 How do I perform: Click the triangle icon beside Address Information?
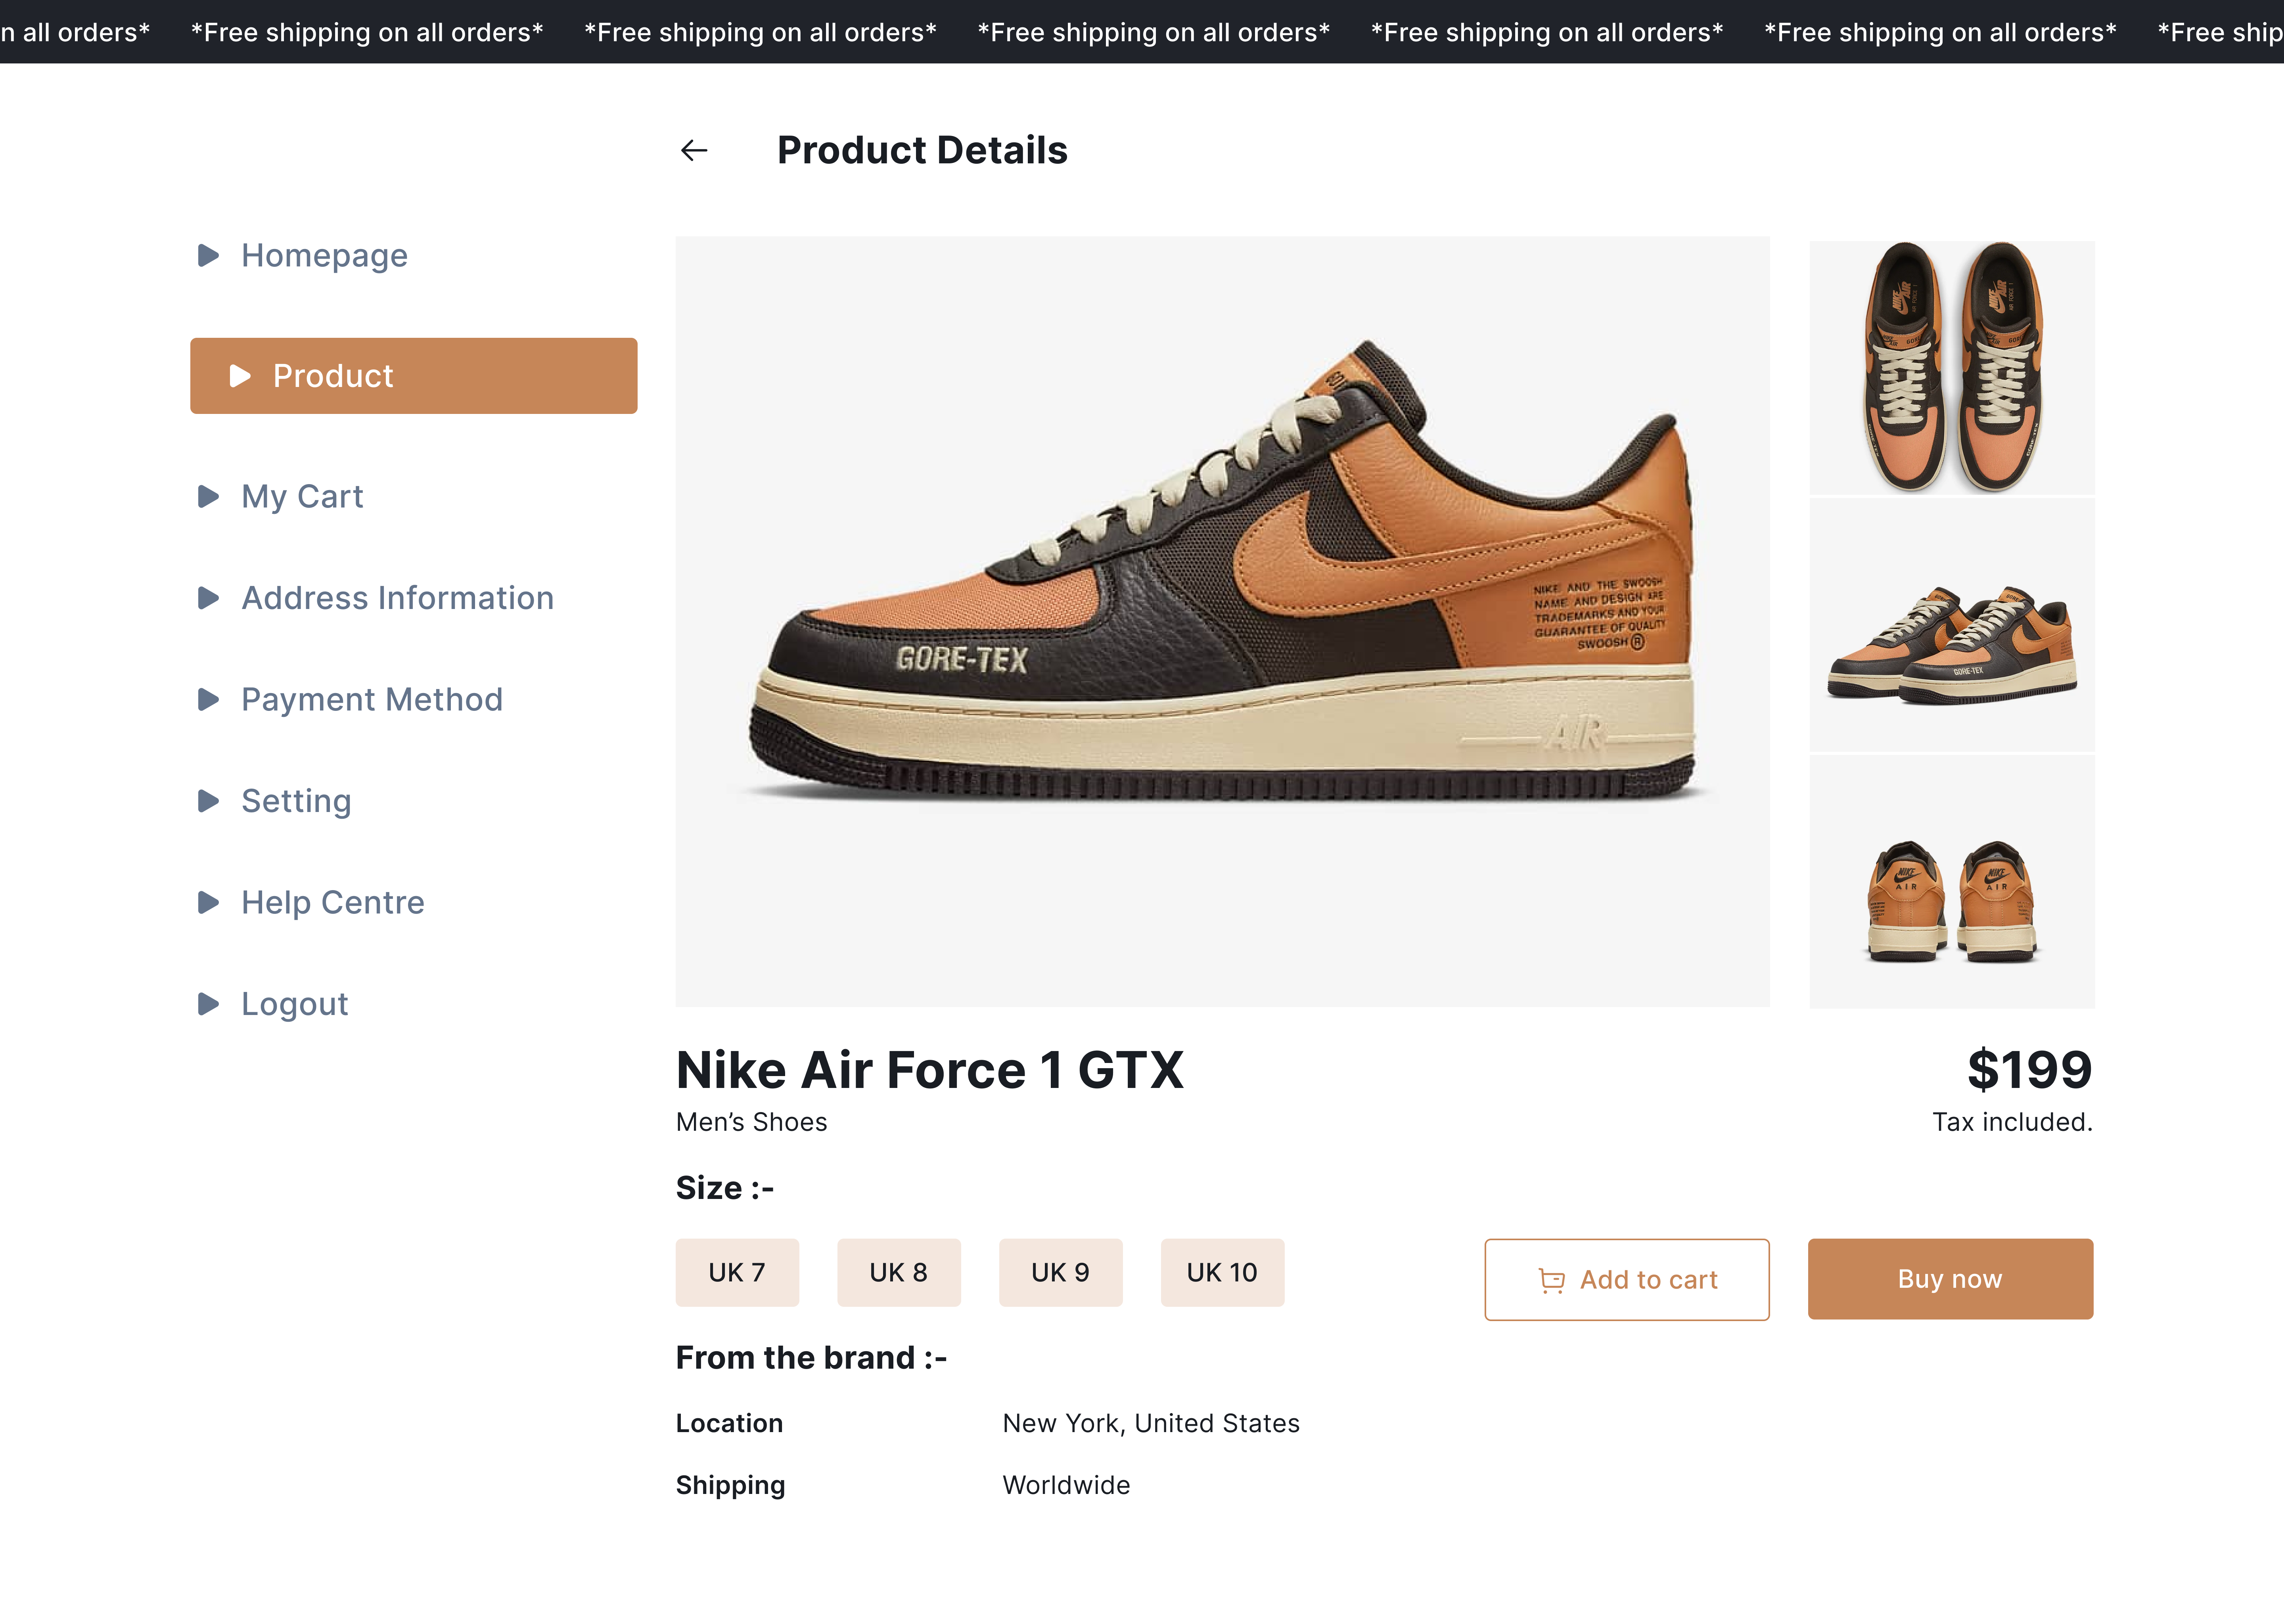point(208,598)
